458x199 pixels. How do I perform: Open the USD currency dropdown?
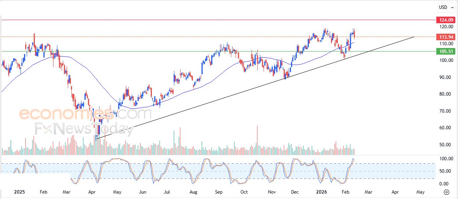tap(446, 7)
